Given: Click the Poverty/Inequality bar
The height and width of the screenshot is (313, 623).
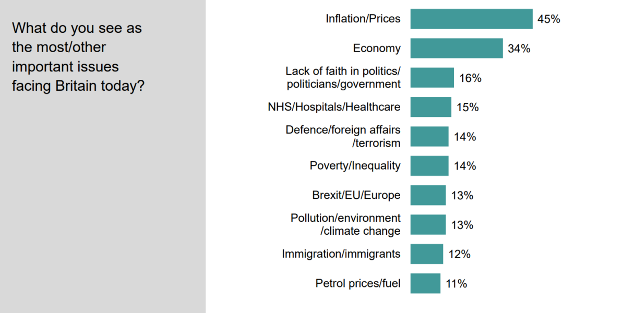Looking at the screenshot, I should pyautogui.click(x=429, y=166).
